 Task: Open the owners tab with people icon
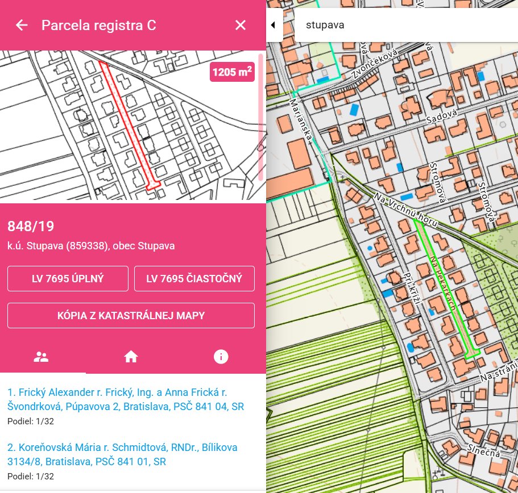pyautogui.click(x=41, y=357)
